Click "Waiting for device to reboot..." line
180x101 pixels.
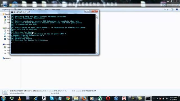[x=30, y=40]
